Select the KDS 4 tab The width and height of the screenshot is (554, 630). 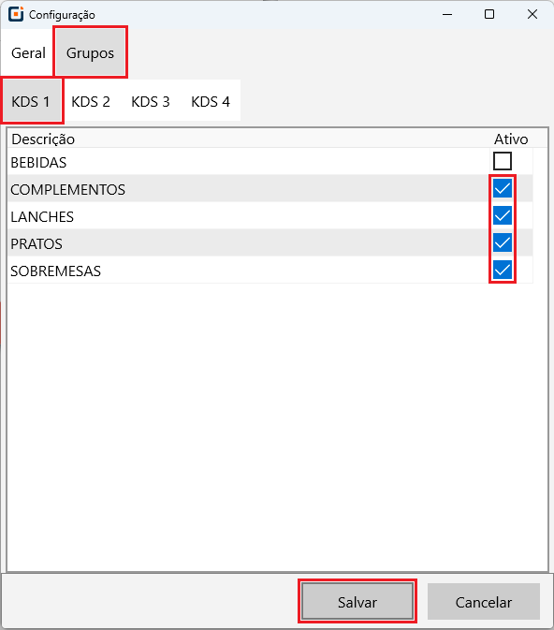click(211, 102)
